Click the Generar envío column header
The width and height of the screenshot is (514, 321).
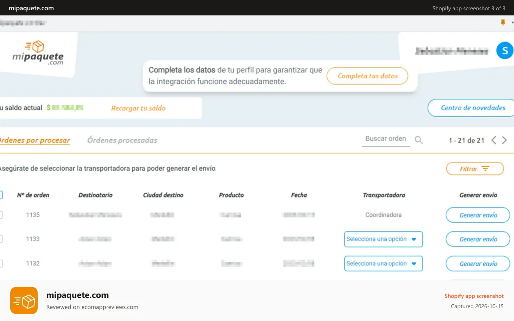[x=478, y=195]
